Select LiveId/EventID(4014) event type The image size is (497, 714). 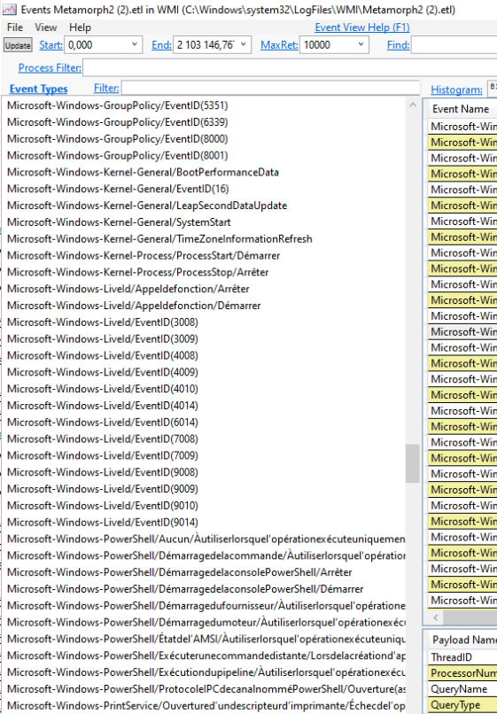click(x=103, y=406)
